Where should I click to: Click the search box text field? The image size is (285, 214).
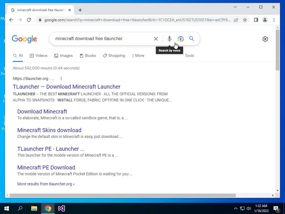tap(102, 38)
